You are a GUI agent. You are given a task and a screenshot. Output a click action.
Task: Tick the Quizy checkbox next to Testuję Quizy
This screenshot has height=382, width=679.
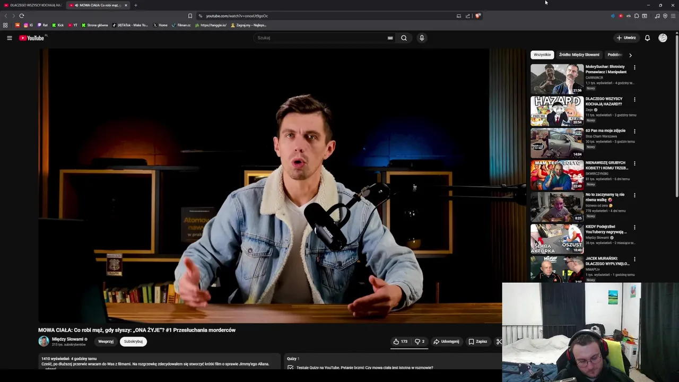290,367
